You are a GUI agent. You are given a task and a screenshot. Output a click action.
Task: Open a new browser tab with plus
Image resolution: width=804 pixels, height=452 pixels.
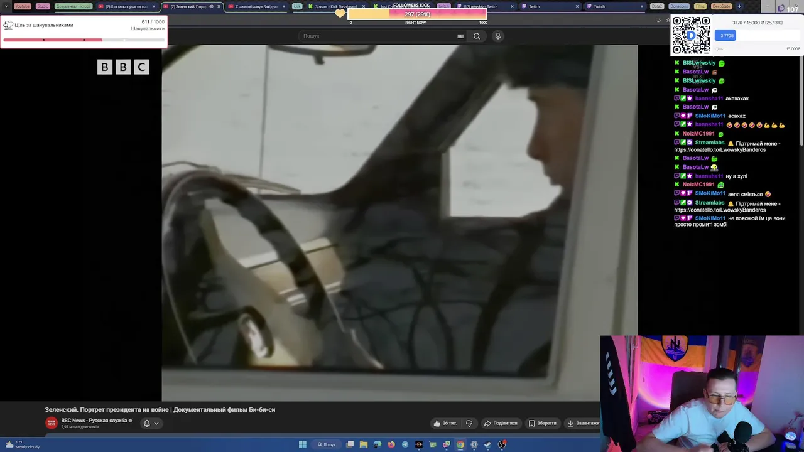pyautogui.click(x=739, y=6)
